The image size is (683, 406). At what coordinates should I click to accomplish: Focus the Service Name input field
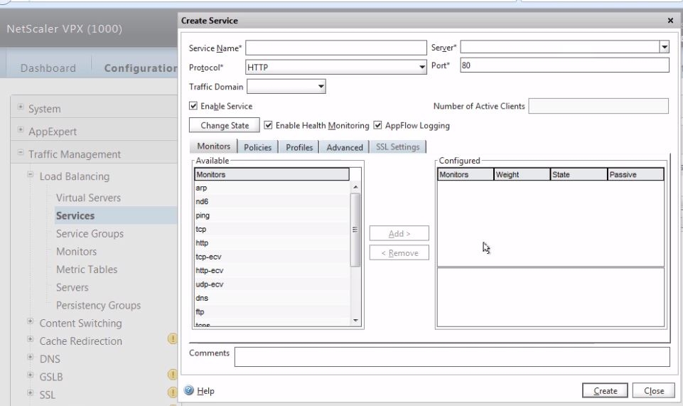tap(336, 48)
